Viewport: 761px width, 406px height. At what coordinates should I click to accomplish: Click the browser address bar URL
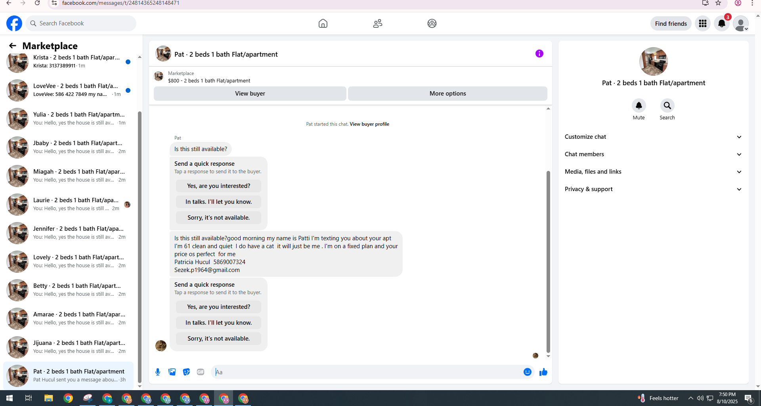(120, 3)
